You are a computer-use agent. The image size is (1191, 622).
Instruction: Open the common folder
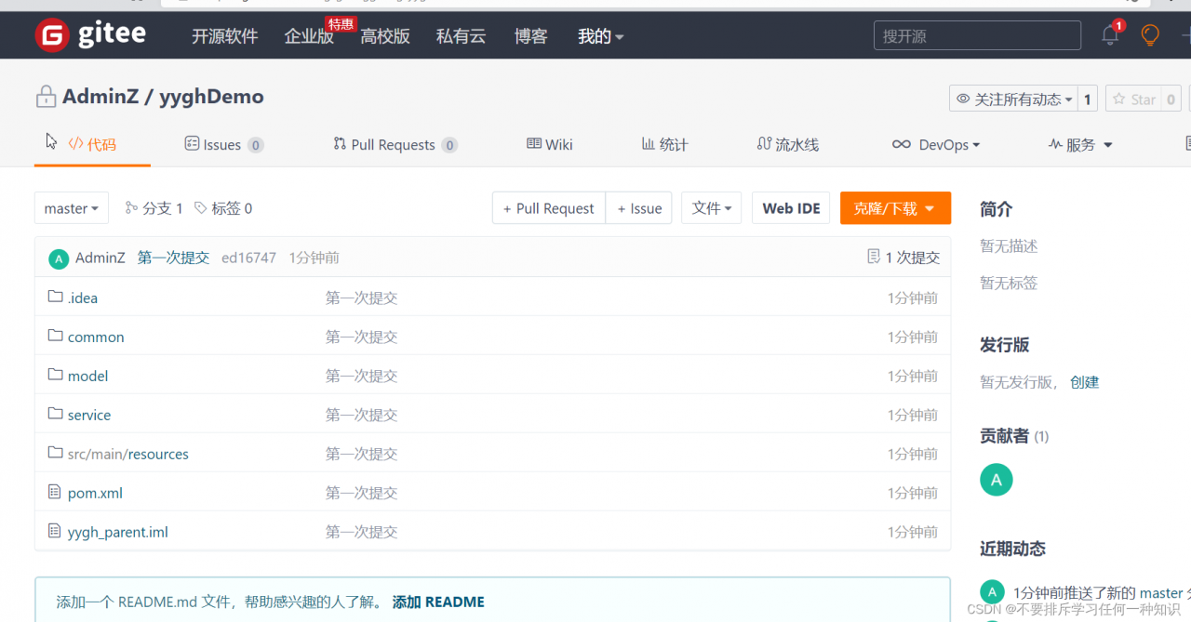click(x=96, y=337)
